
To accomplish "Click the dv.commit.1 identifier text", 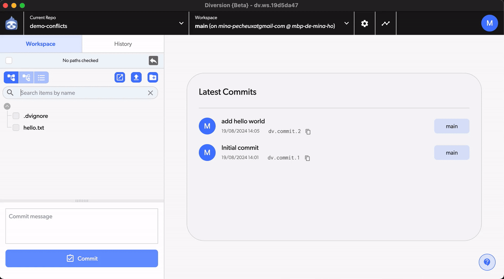I will click(283, 158).
